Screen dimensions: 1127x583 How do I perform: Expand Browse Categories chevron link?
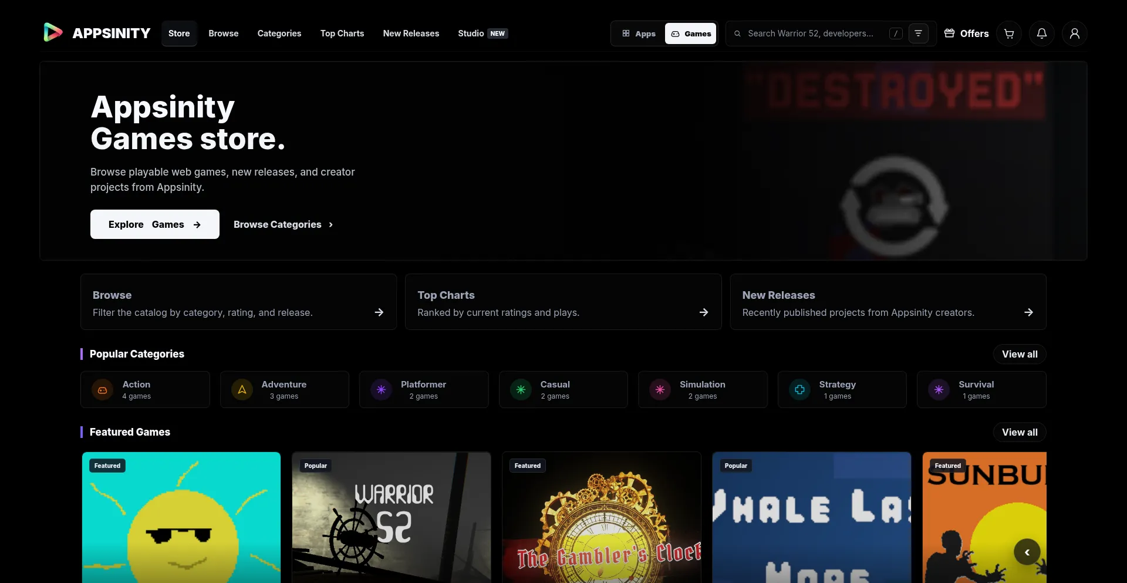click(x=284, y=224)
